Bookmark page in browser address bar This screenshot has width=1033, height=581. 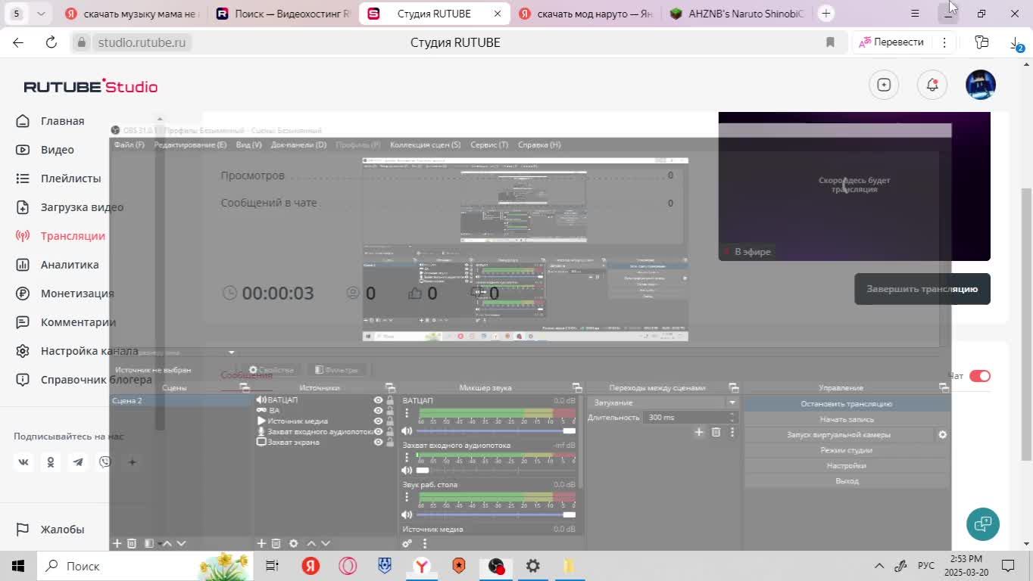(830, 42)
